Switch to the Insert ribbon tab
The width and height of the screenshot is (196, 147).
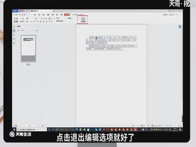39,15
